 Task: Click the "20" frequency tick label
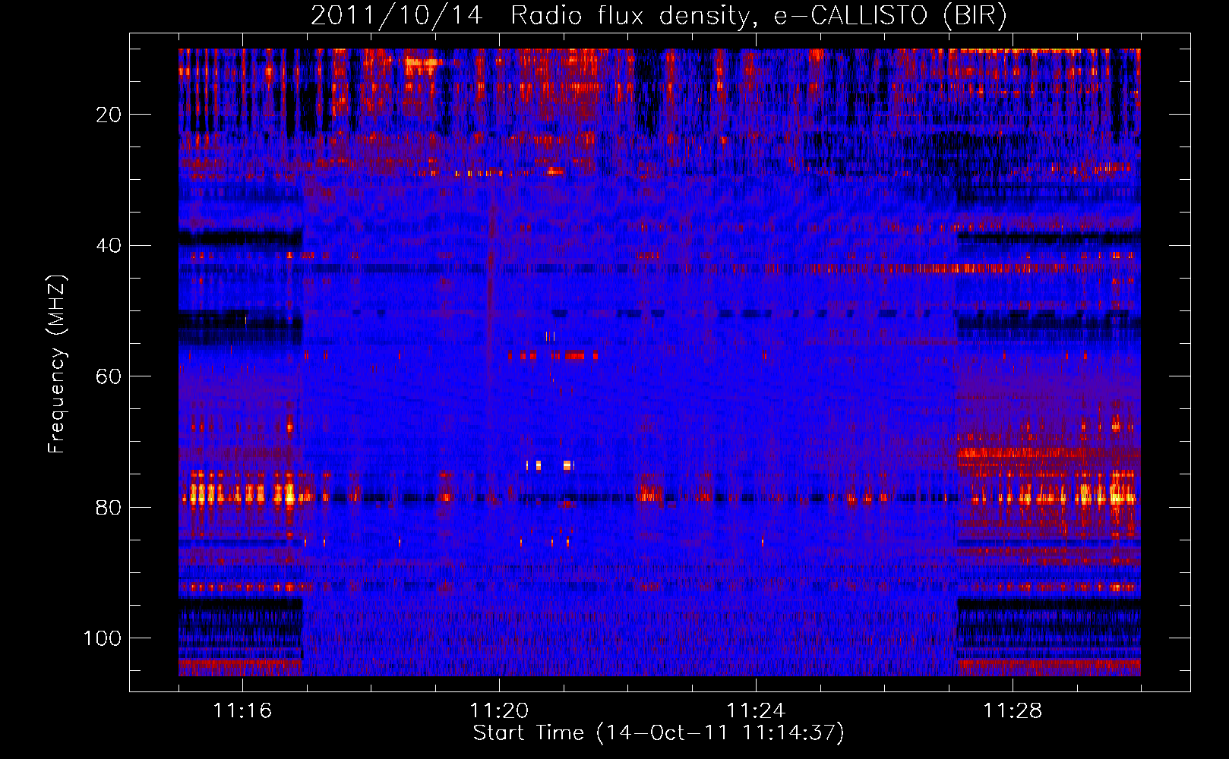(x=109, y=115)
